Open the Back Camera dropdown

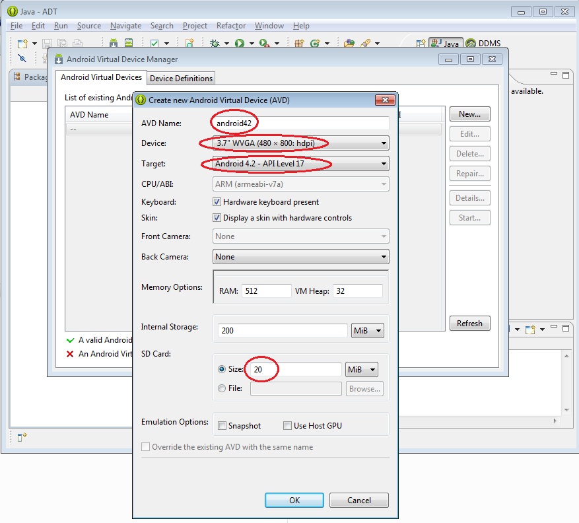pos(300,257)
